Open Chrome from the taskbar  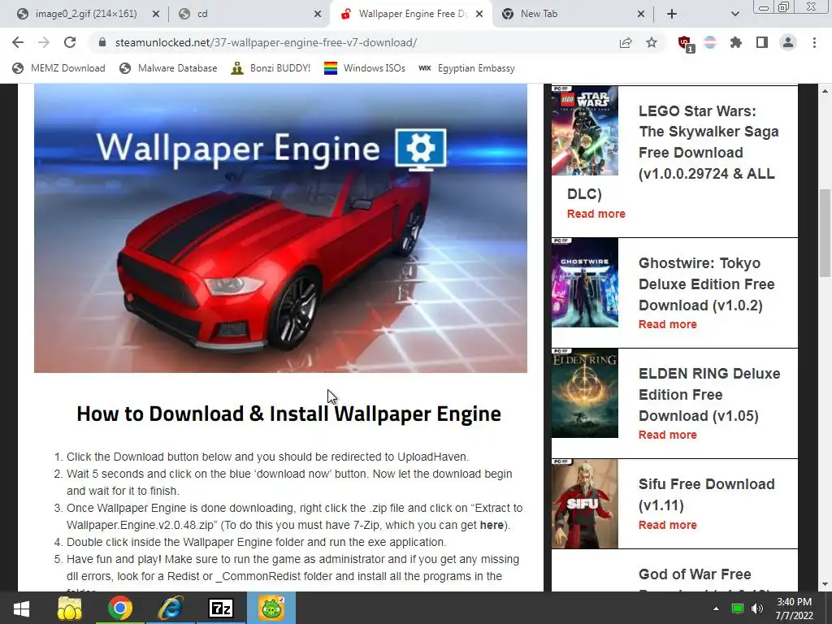click(120, 608)
